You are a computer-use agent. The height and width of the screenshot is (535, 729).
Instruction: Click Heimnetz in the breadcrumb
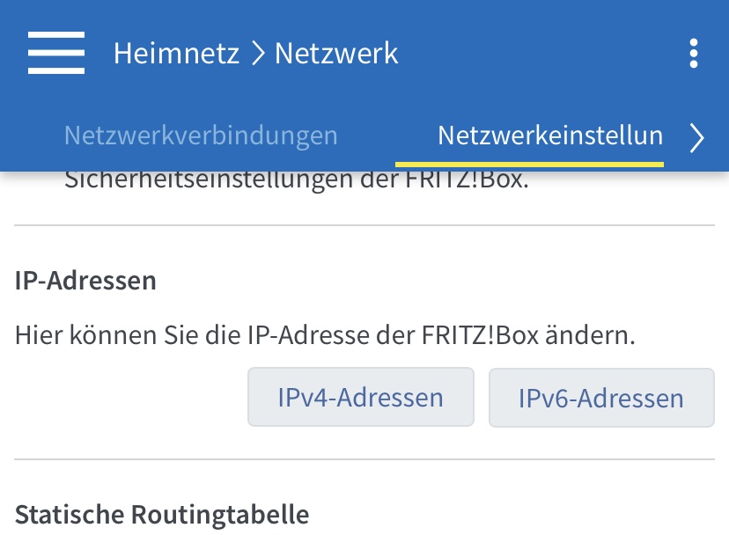tap(176, 54)
